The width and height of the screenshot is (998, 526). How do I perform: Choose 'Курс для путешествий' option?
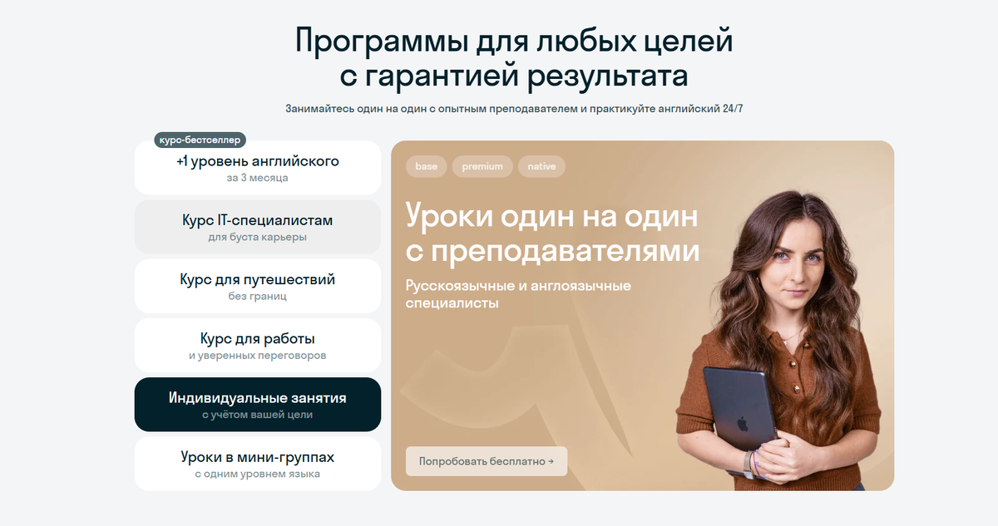click(x=258, y=287)
